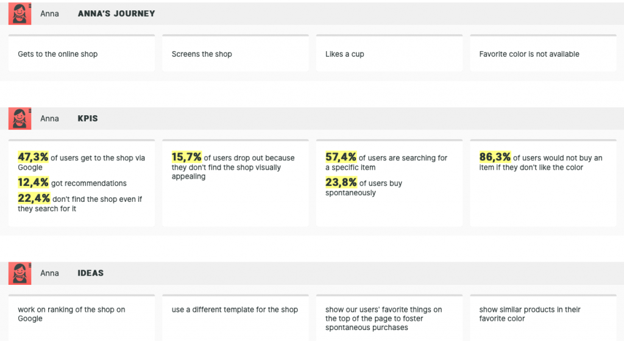The height and width of the screenshot is (341, 624).
Task: Select the ANNA'S JOURNEY lane title
Action: [116, 13]
